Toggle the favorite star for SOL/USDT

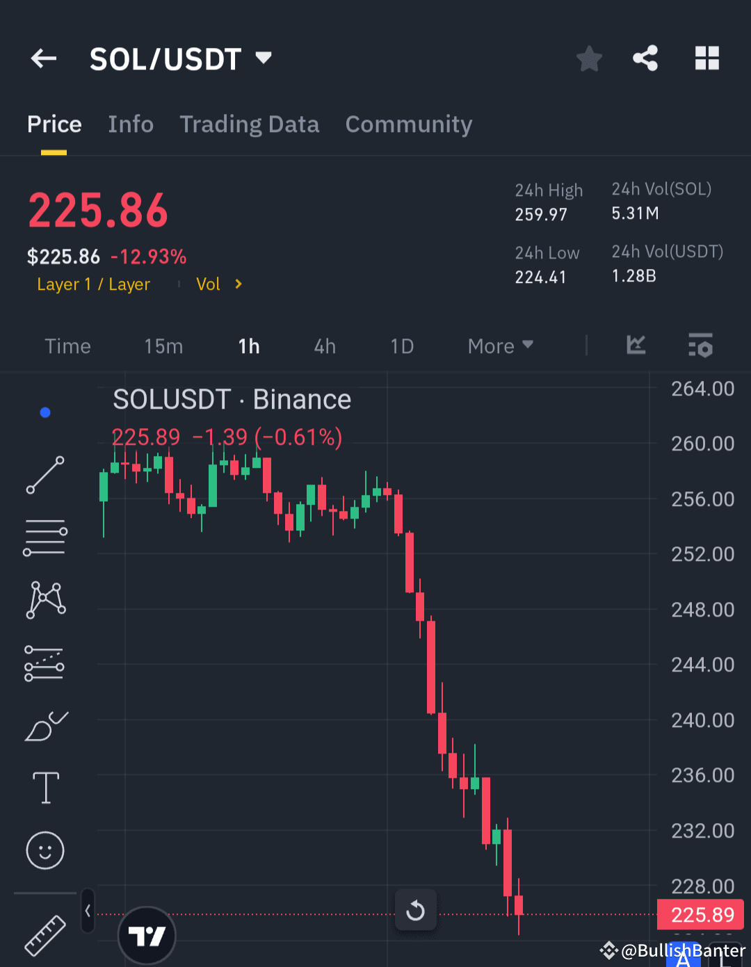tap(589, 58)
